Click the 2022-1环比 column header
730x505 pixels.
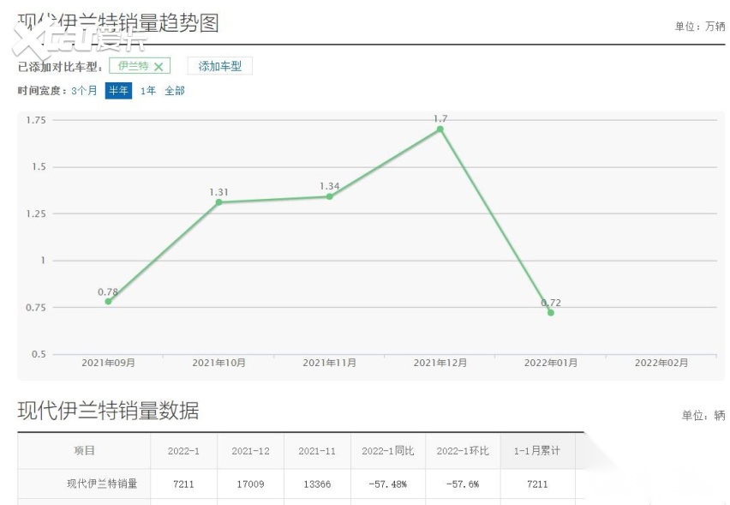click(463, 451)
